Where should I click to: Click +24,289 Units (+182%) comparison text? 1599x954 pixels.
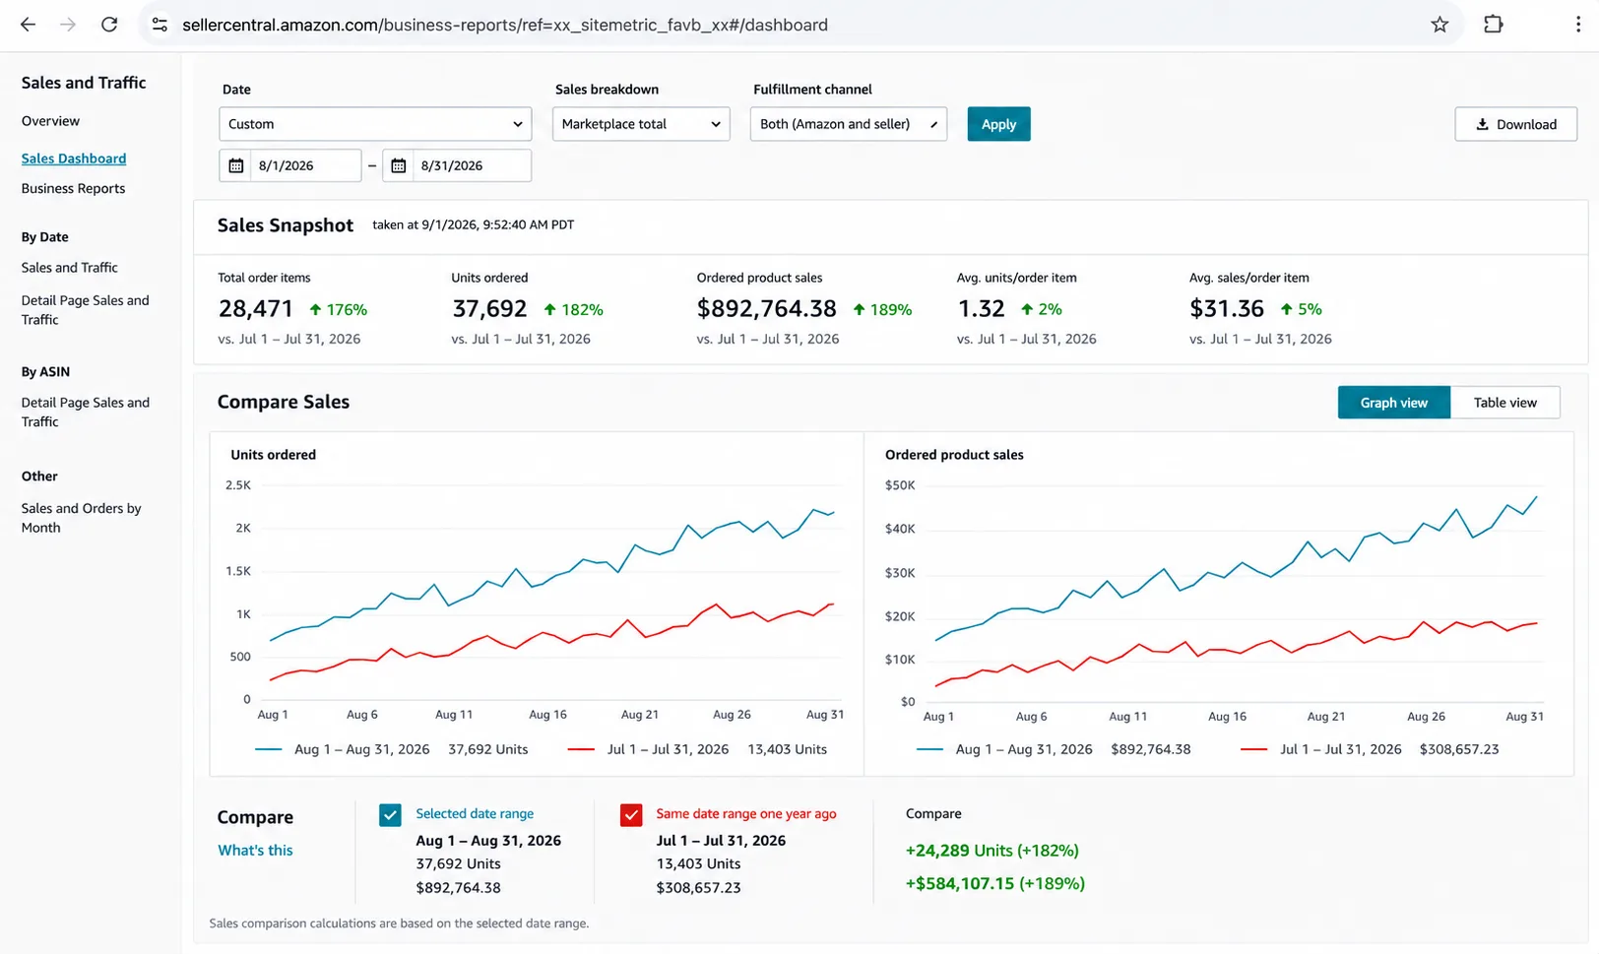pyautogui.click(x=991, y=851)
